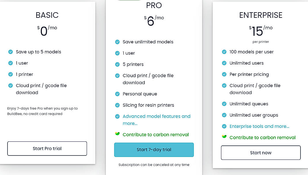The width and height of the screenshot is (308, 175).
Task: Click the leaf icon in the ENTERPRISE column
Action: (224, 137)
